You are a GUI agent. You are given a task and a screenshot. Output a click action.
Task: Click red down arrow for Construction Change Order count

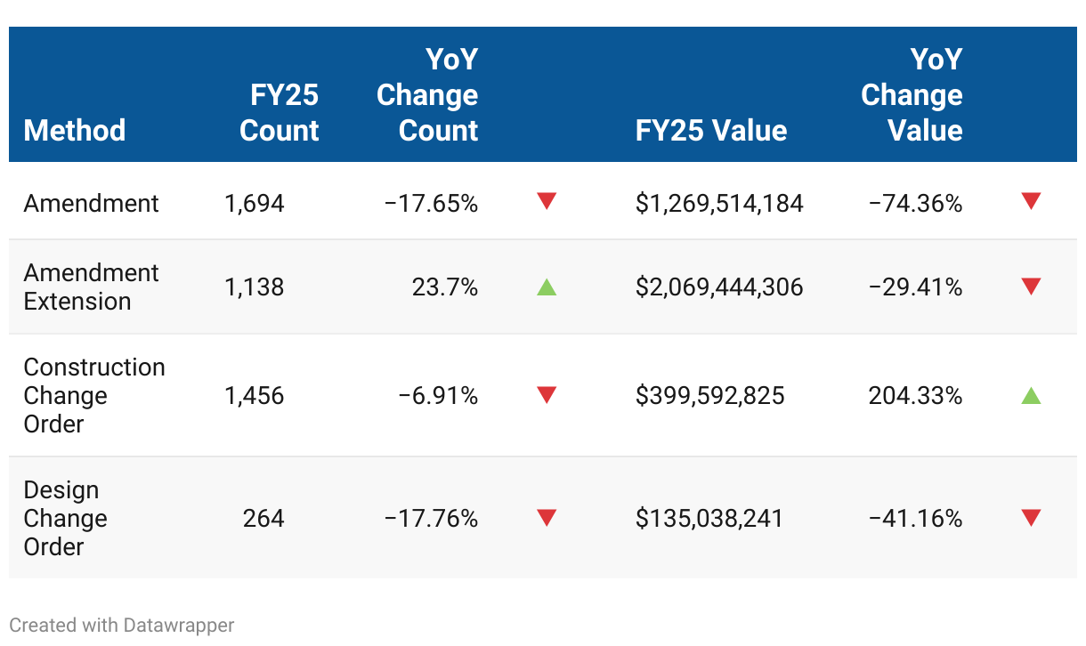pos(547,395)
